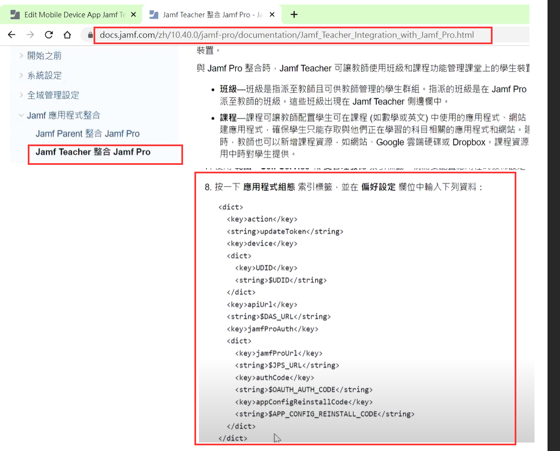Click step 8 instruction about 應用程式組態

pos(343,187)
